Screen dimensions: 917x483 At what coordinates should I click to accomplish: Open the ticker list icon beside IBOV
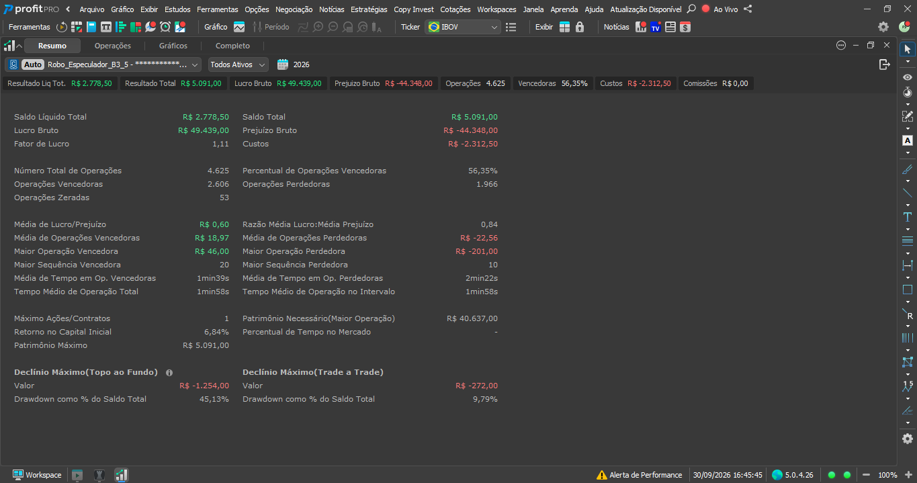pyautogui.click(x=511, y=27)
